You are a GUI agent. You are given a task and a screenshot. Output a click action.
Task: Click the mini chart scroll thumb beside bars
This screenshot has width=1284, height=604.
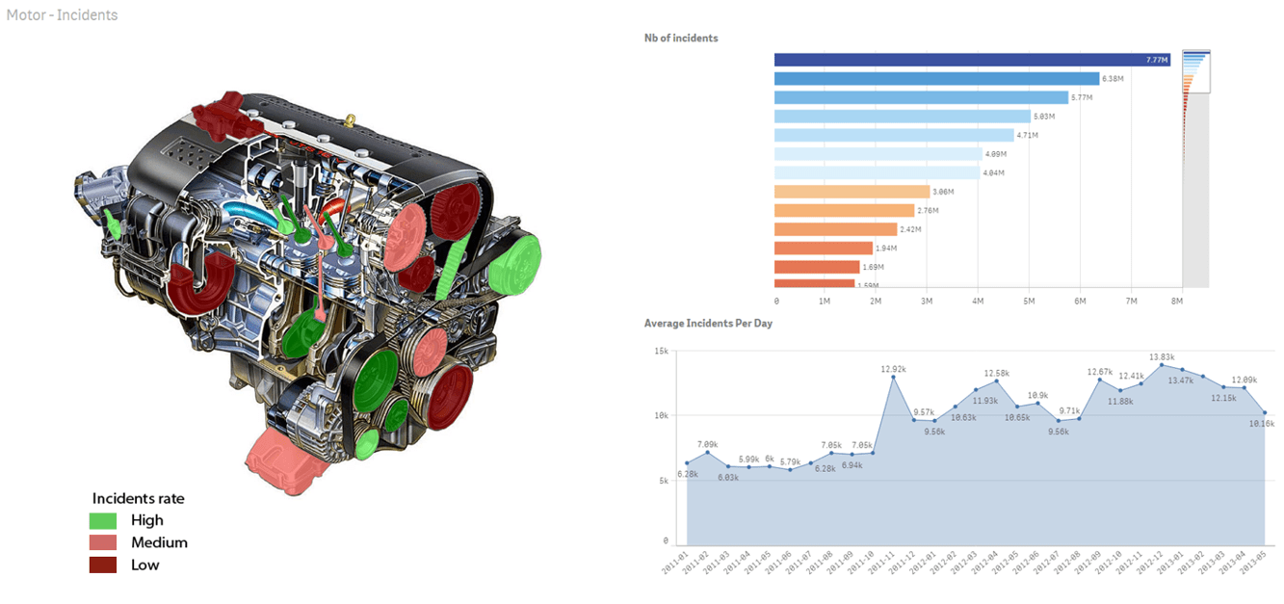pyautogui.click(x=1195, y=72)
